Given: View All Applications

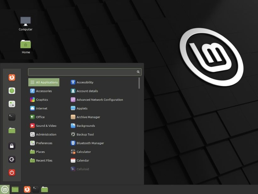Looking at the screenshot, I should tap(44, 82).
